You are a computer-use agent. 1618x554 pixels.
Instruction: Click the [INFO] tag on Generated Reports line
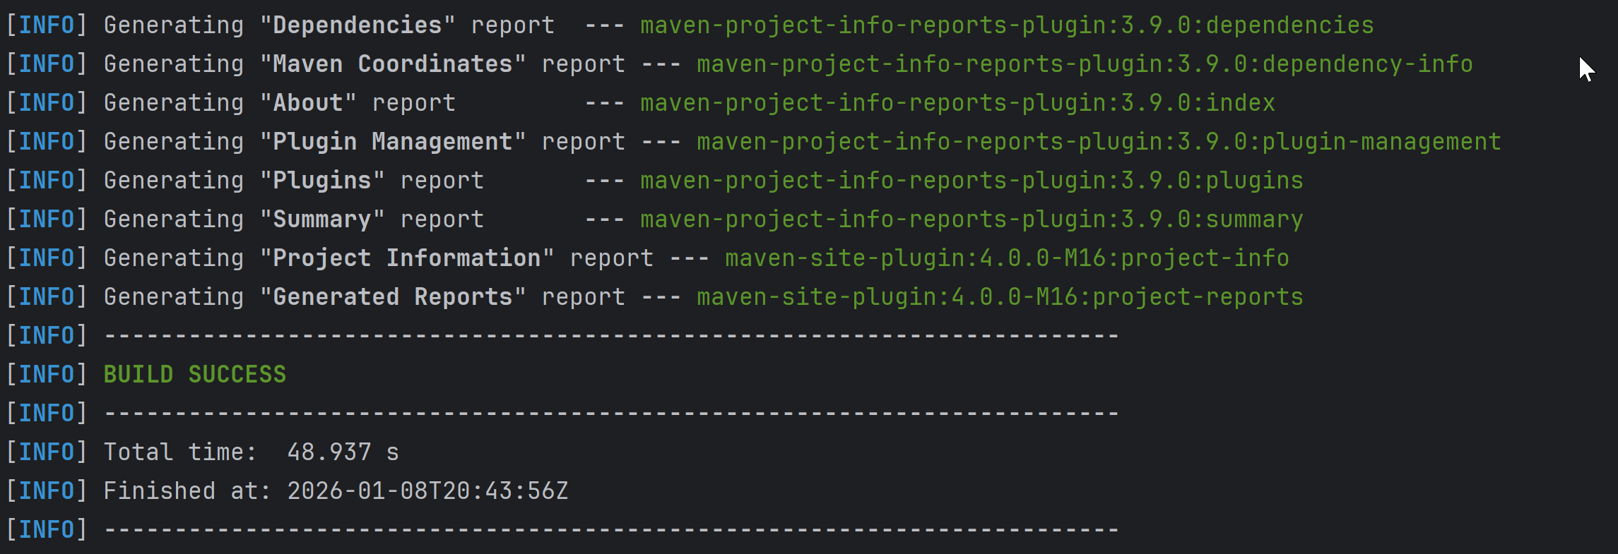pyautogui.click(x=47, y=297)
